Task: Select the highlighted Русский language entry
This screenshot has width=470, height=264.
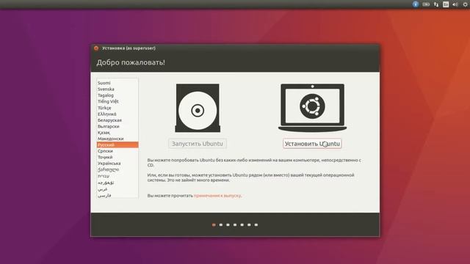Action: pos(117,145)
